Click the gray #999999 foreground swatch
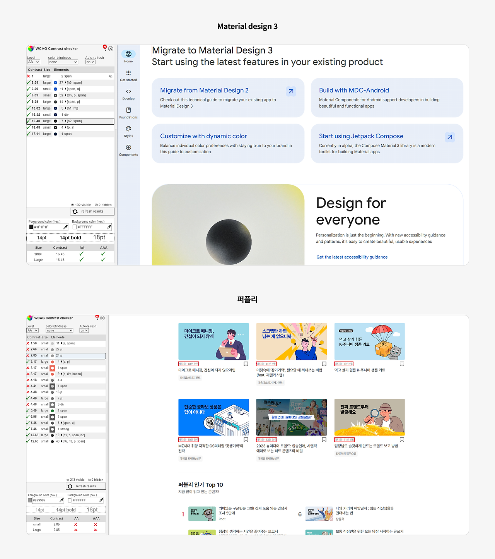 (30, 500)
